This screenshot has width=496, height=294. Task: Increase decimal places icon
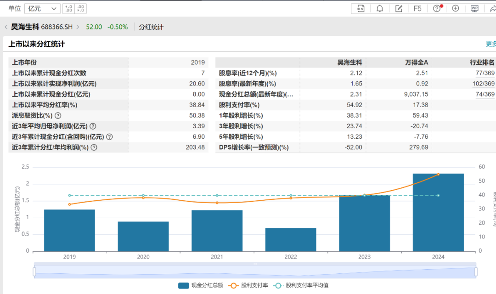[68, 8]
